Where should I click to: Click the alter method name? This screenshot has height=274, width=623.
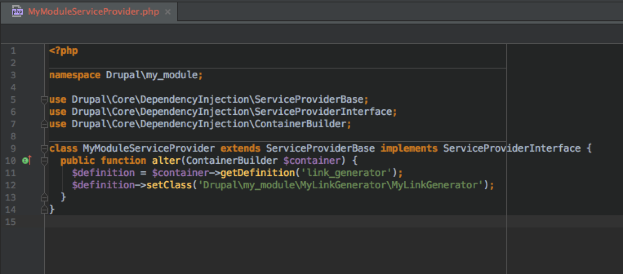click(x=166, y=160)
